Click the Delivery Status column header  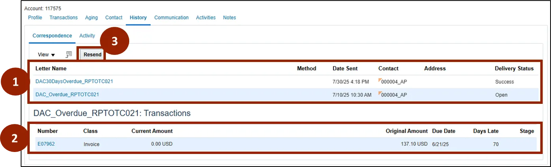514,68
